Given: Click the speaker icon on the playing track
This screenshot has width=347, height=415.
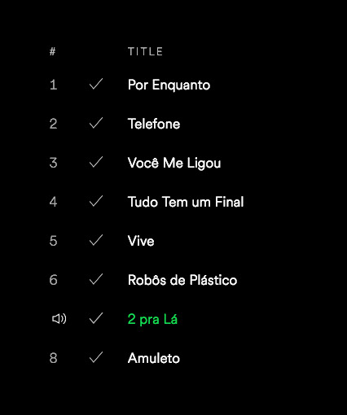Looking at the screenshot, I should pyautogui.click(x=59, y=319).
